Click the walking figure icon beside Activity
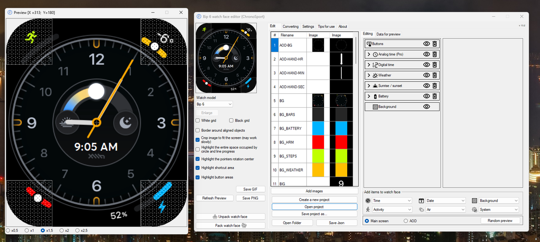540x242 pixels. pyautogui.click(x=368, y=210)
